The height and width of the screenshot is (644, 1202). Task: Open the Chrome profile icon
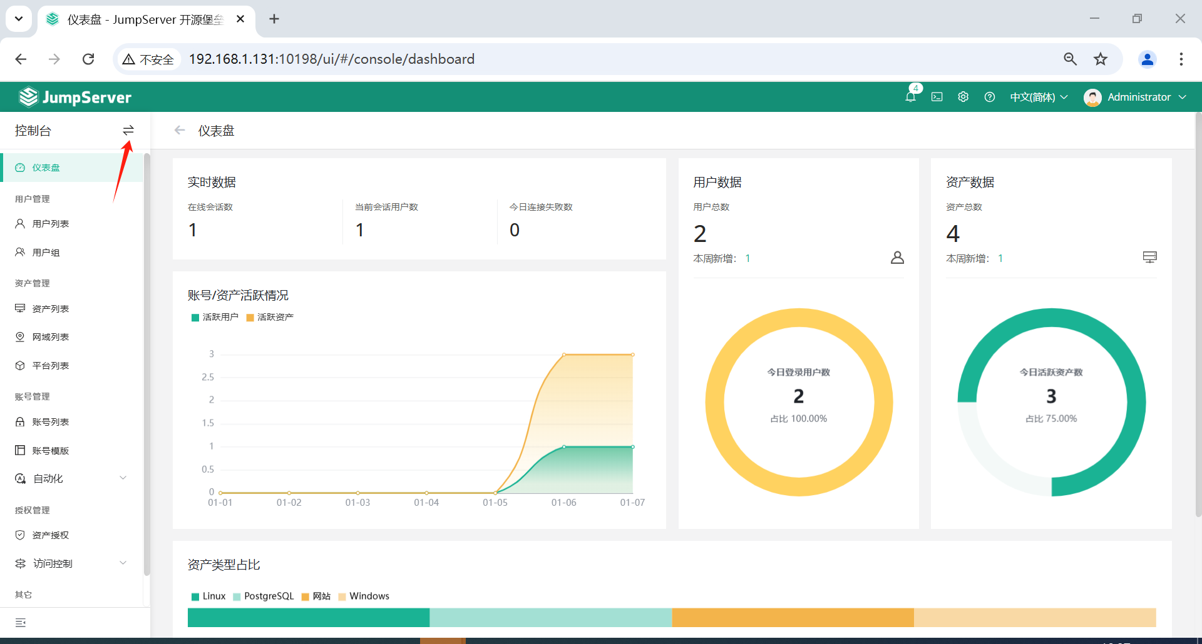pos(1148,59)
